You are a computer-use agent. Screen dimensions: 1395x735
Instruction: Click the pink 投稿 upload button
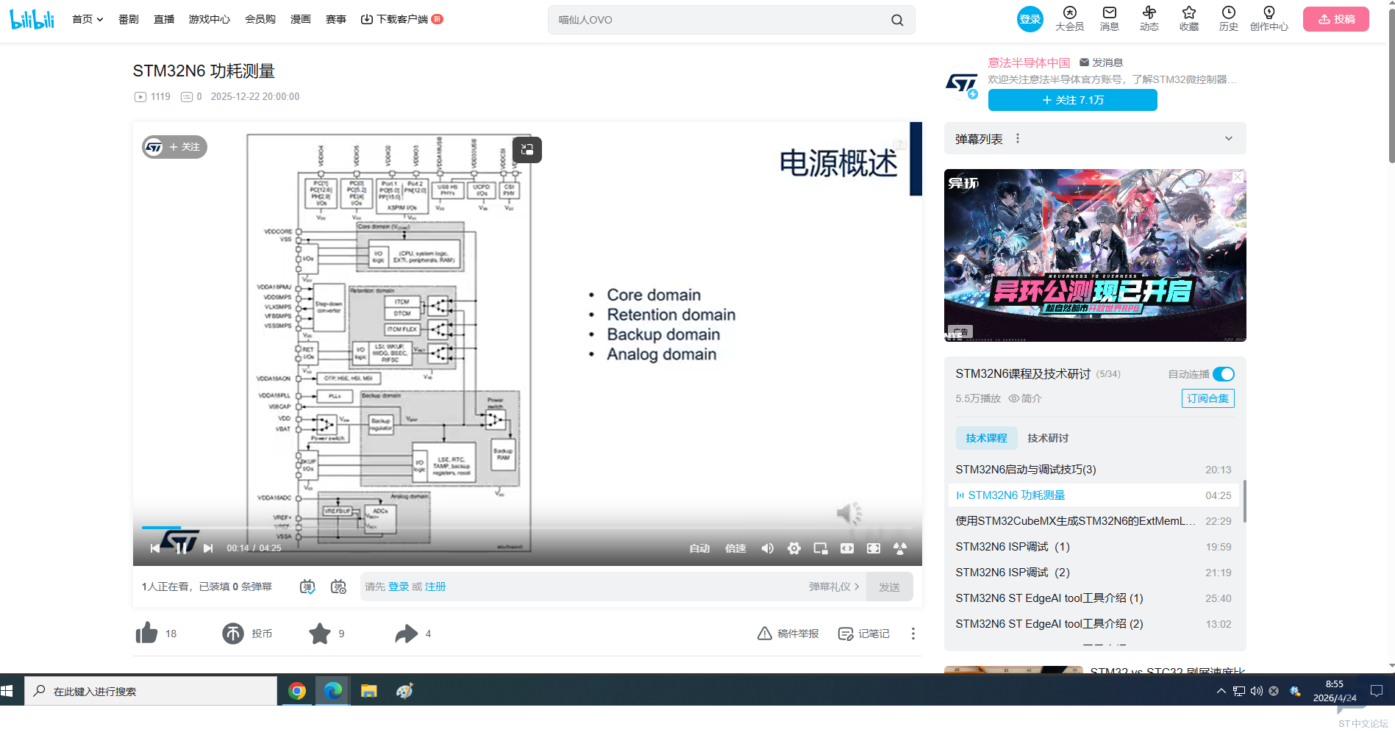tap(1336, 19)
